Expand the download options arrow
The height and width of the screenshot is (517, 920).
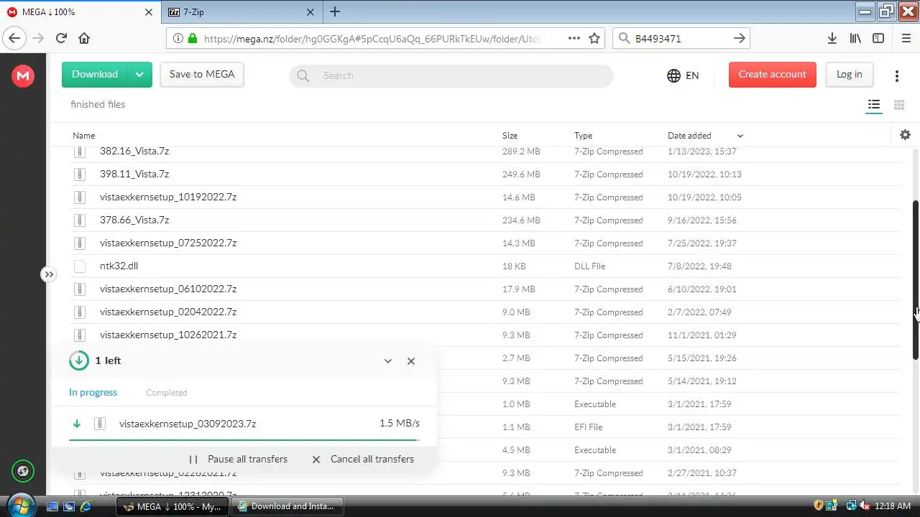tap(139, 75)
